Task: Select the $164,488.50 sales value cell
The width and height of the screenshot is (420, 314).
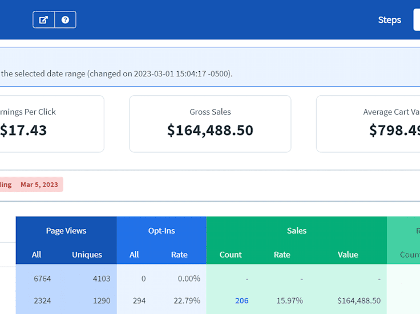Action: tap(359, 301)
